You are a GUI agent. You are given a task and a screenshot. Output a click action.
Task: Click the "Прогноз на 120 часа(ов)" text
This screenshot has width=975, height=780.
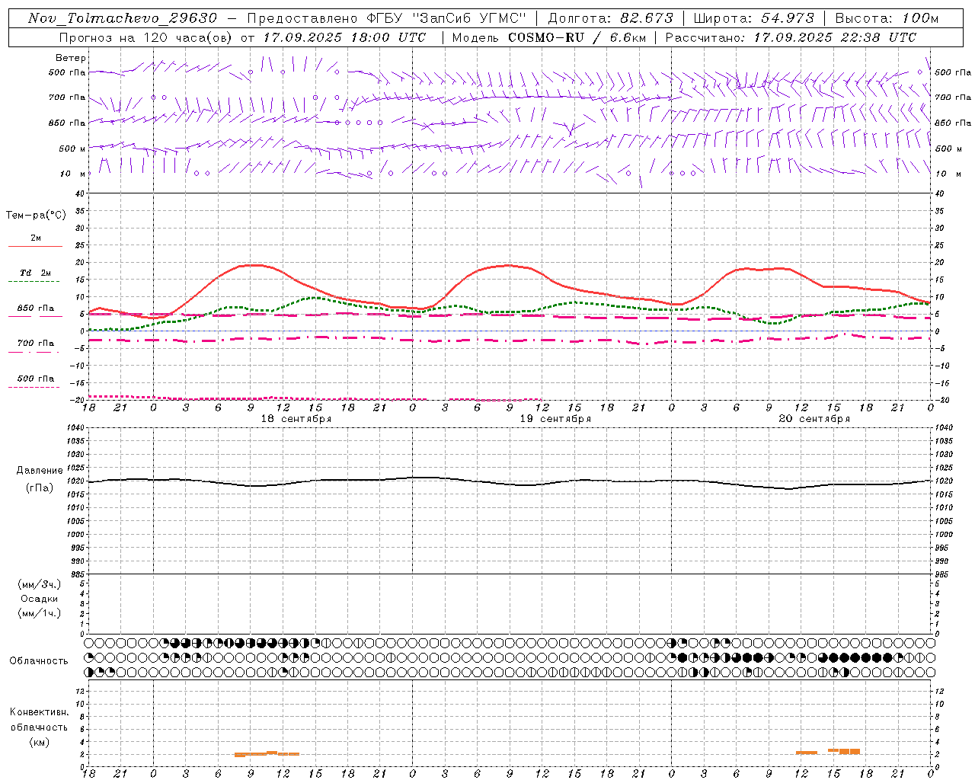click(x=145, y=37)
